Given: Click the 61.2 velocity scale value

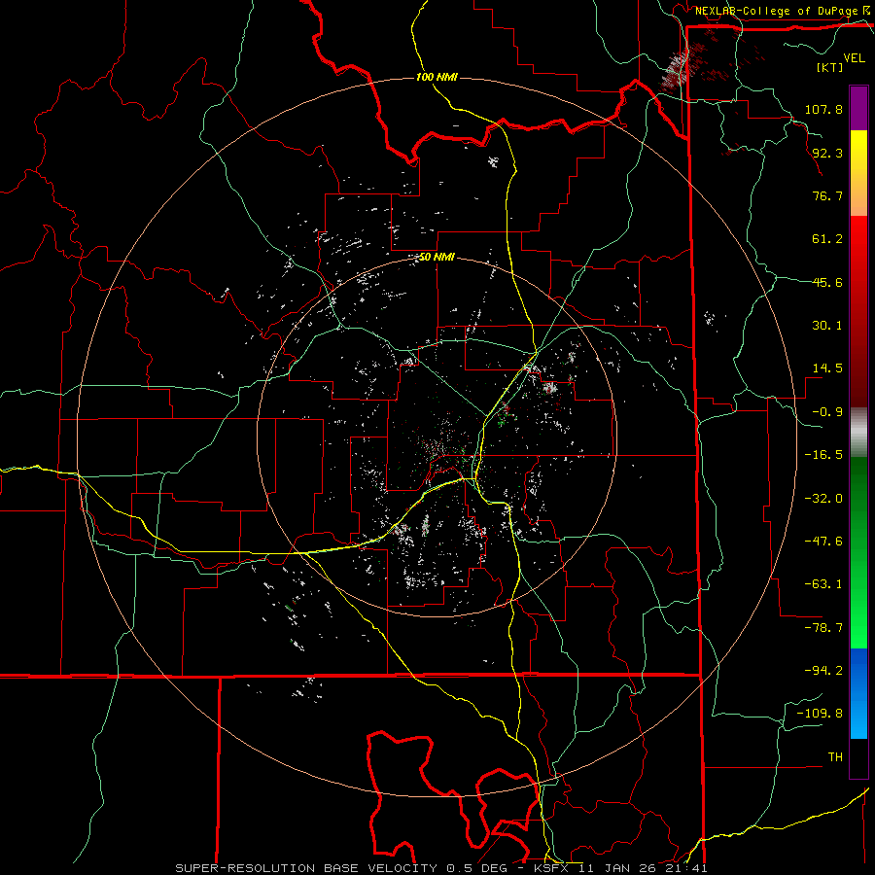Looking at the screenshot, I should click(827, 239).
